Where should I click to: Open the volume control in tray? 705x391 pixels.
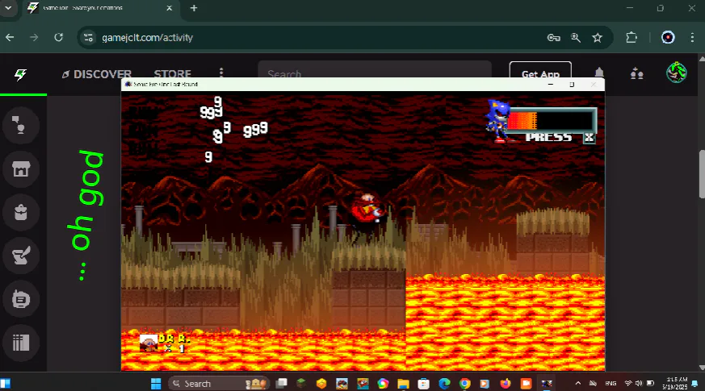639,384
